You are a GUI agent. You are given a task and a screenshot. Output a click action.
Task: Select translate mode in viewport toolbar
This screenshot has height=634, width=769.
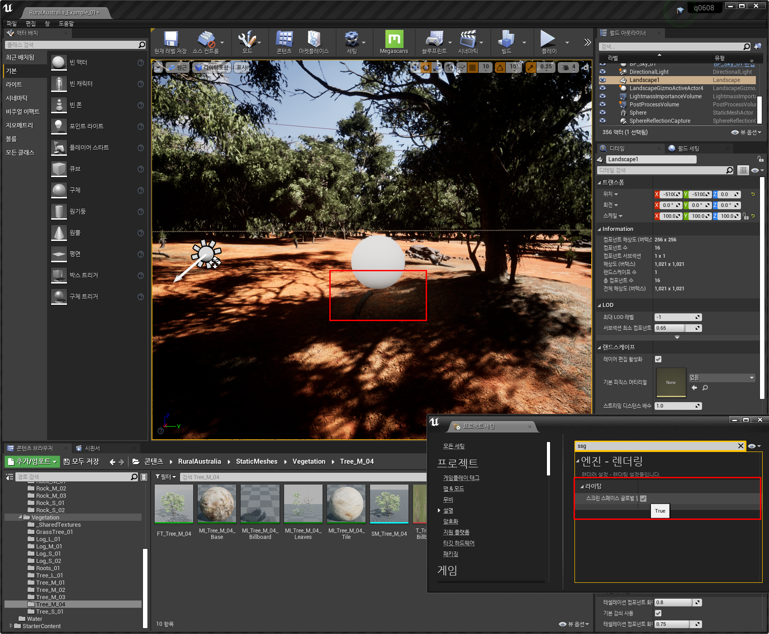415,67
